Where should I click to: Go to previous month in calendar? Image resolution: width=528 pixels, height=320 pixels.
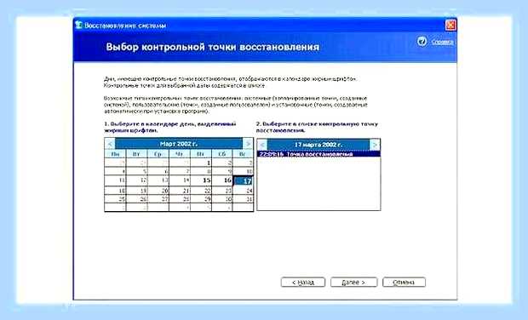coord(110,144)
